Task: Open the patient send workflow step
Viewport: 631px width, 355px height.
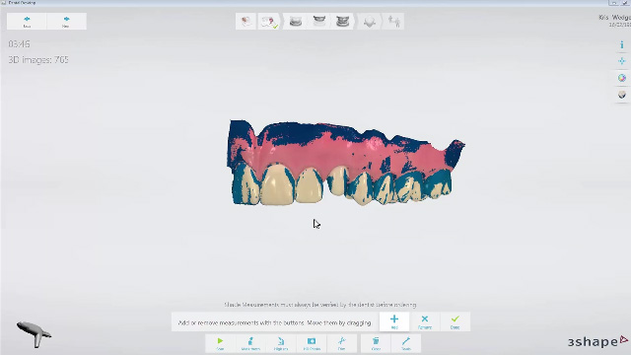Action: click(394, 21)
